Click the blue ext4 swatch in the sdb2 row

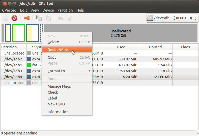(x=29, y=59)
